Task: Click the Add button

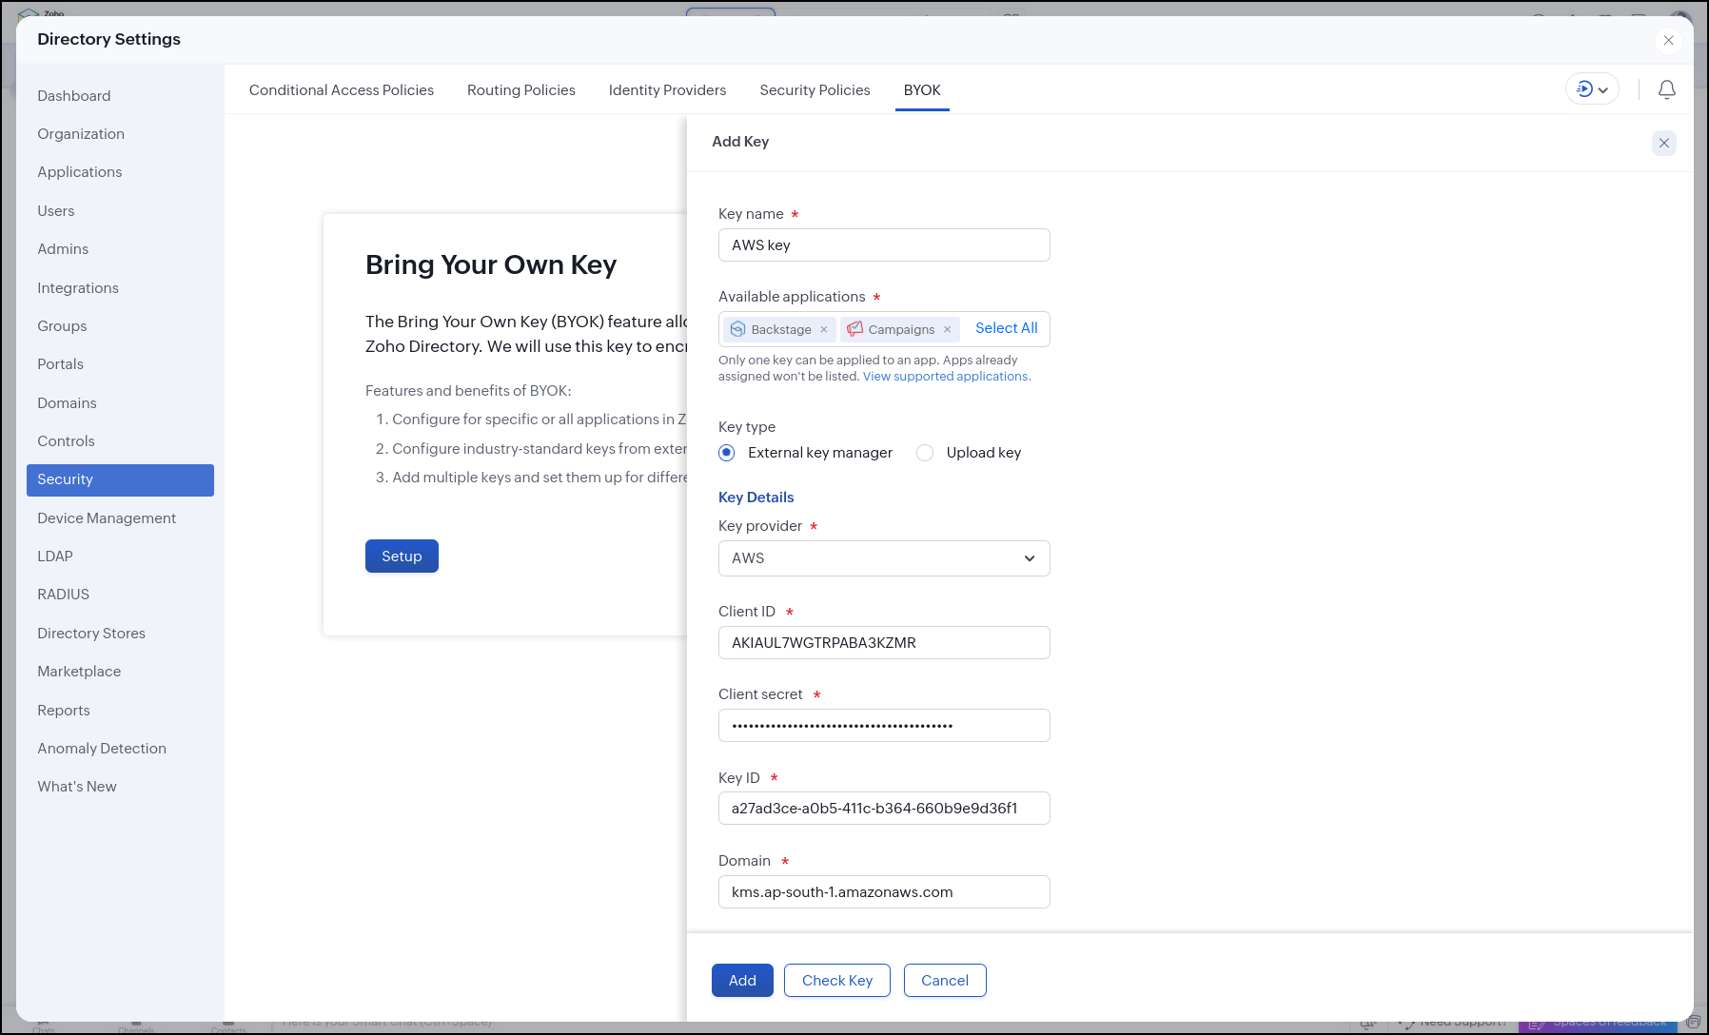Action: (742, 981)
